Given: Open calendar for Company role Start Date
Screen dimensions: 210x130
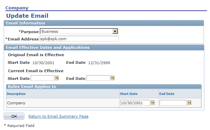Looking at the screenshot, I should pyautogui.click(x=153, y=103).
